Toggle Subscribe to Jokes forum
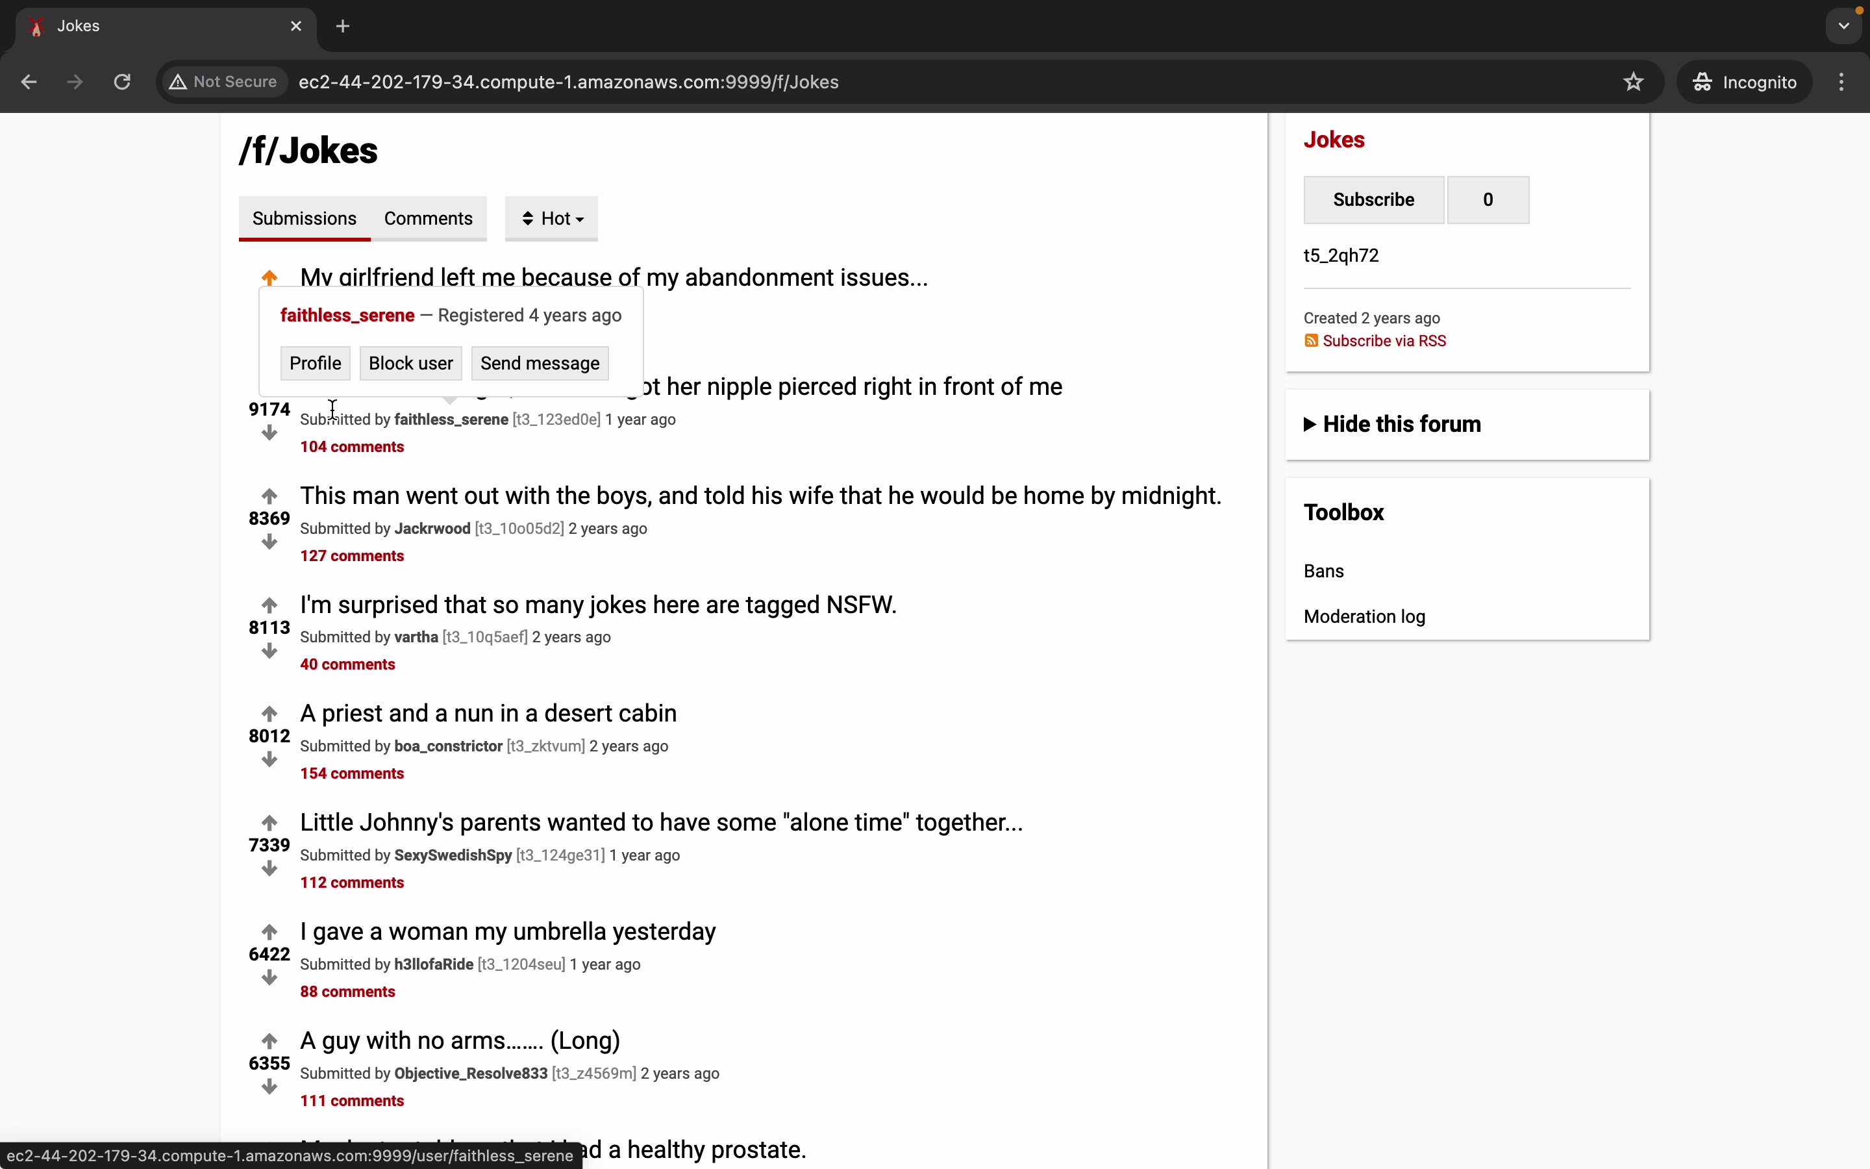The height and width of the screenshot is (1169, 1870). coord(1373,199)
